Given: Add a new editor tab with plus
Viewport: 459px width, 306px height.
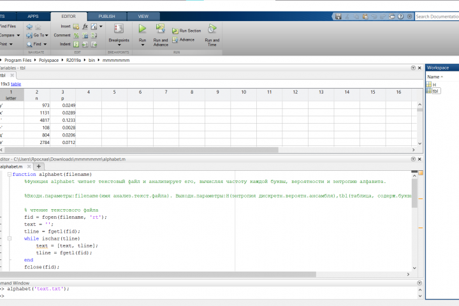Looking at the screenshot, I should (x=39, y=166).
